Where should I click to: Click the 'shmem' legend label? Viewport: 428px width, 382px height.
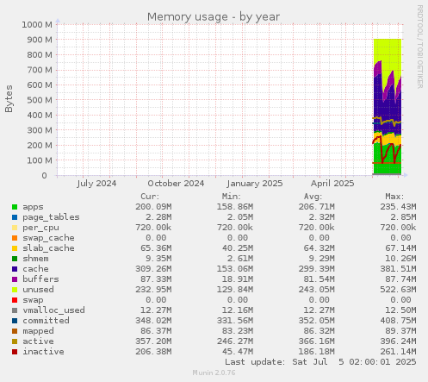coord(35,259)
